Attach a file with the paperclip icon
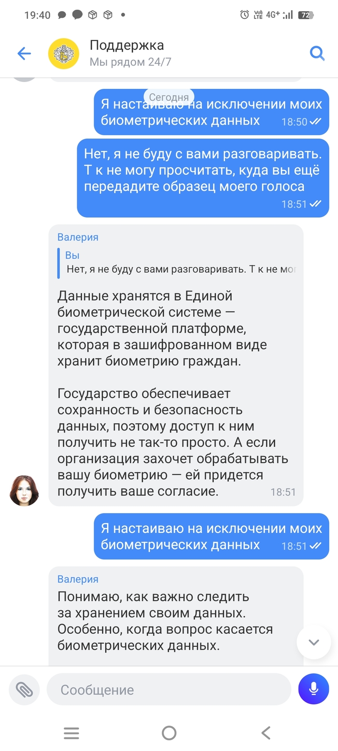Screen dimensions: 338x751 click(24, 690)
